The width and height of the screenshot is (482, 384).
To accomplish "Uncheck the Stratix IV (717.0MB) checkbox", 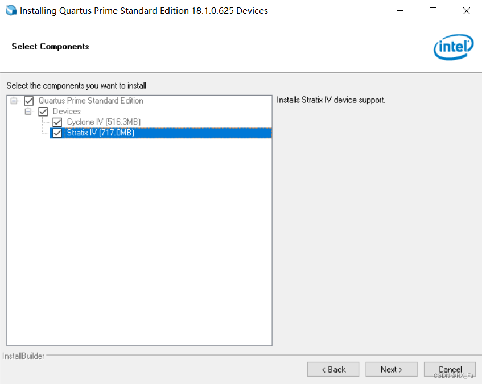I will [x=57, y=133].
